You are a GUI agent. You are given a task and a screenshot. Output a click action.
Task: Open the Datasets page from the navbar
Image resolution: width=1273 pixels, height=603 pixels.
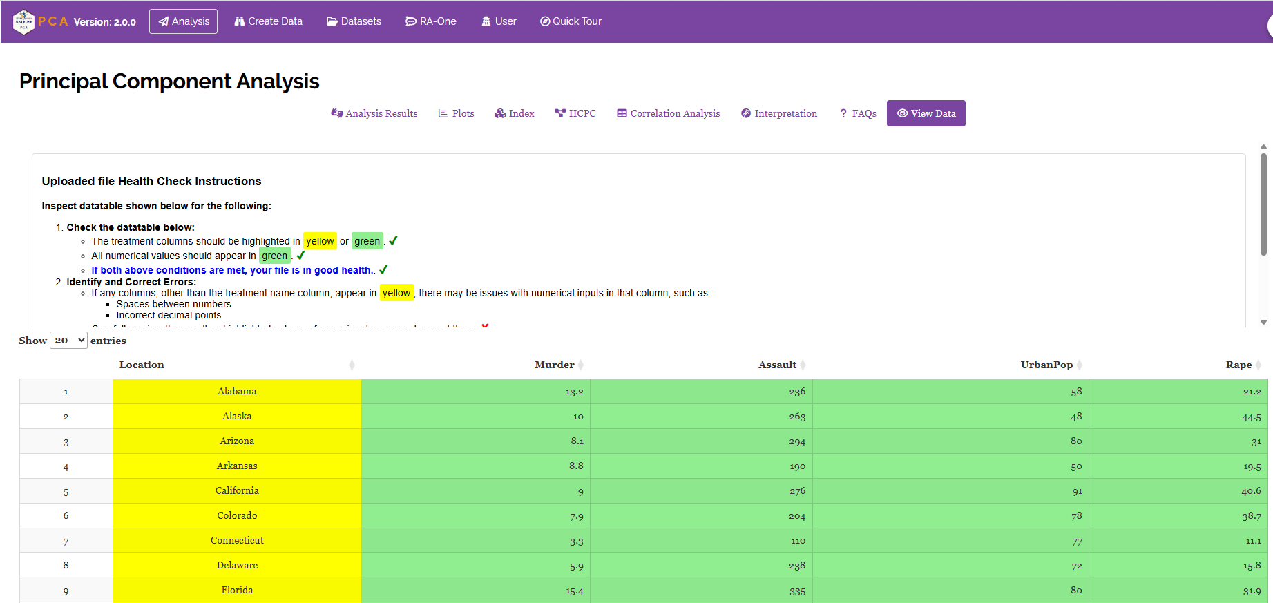354,21
